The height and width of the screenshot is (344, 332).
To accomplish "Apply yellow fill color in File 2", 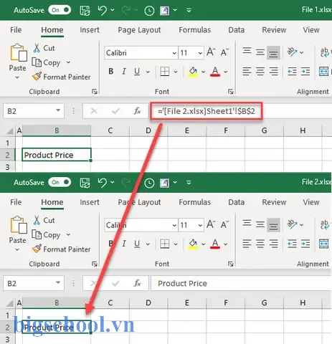I will [x=193, y=244].
